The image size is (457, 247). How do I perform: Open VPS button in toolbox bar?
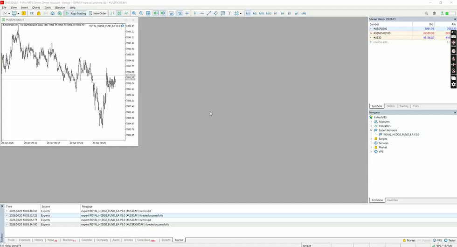click(x=437, y=240)
